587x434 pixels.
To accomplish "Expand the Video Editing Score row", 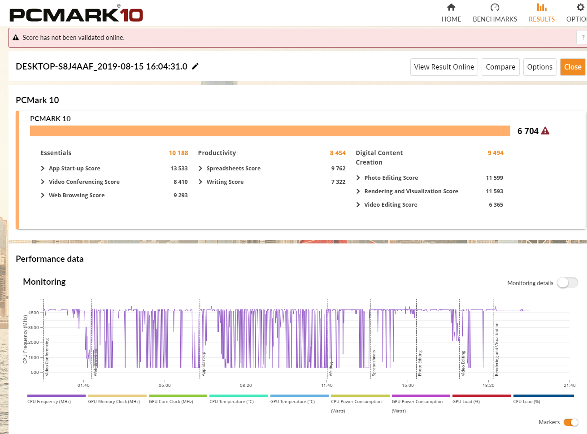I will (358, 205).
